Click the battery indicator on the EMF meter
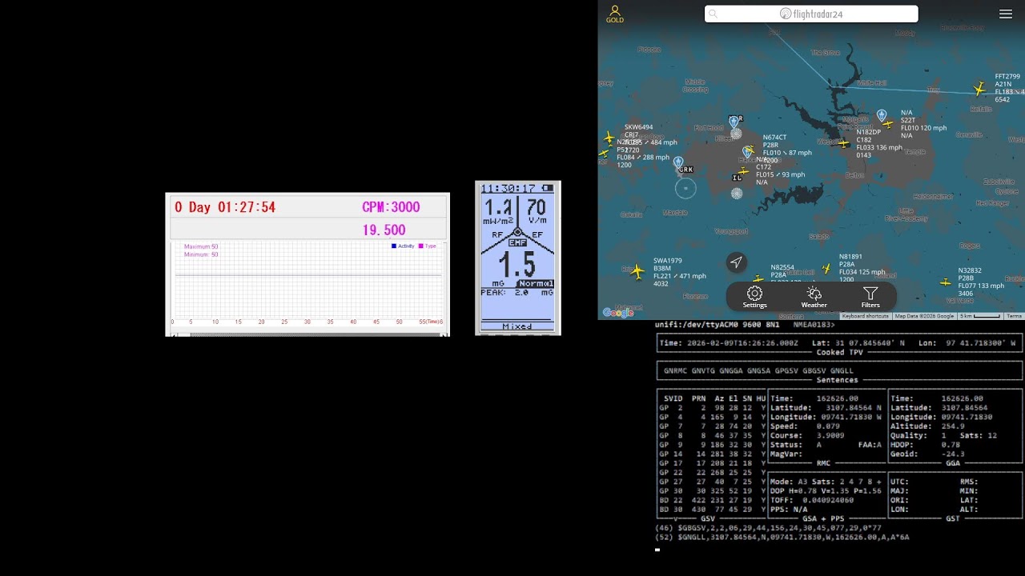 coord(548,189)
